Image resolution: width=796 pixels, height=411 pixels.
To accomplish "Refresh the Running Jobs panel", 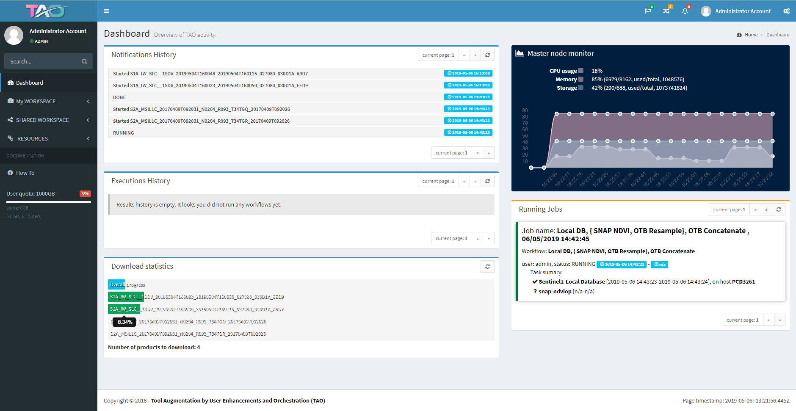I will (778, 210).
